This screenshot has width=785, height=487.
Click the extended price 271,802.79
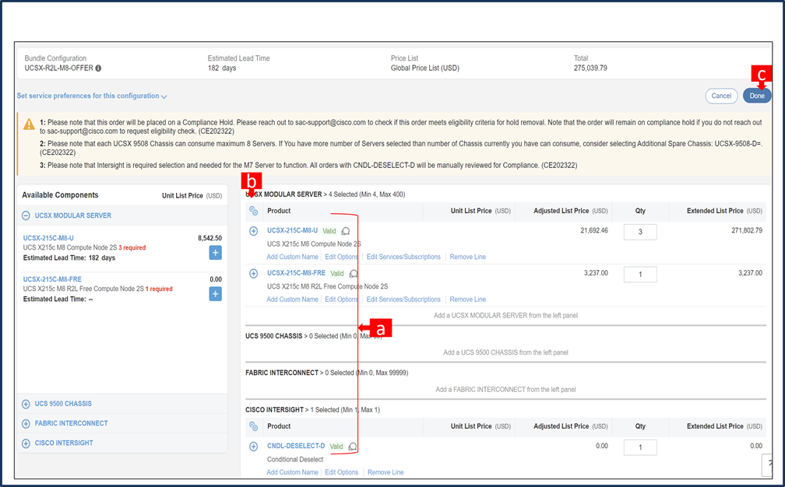[x=747, y=230]
